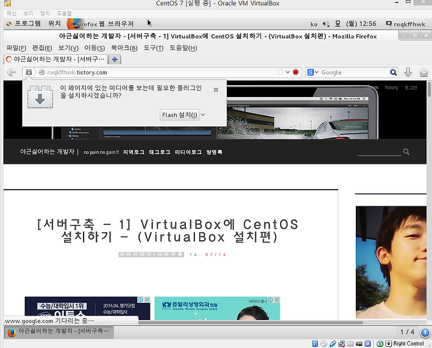Open Firefox 도움말(H) menu
Screen dimensions: 432x348
tap(183, 48)
